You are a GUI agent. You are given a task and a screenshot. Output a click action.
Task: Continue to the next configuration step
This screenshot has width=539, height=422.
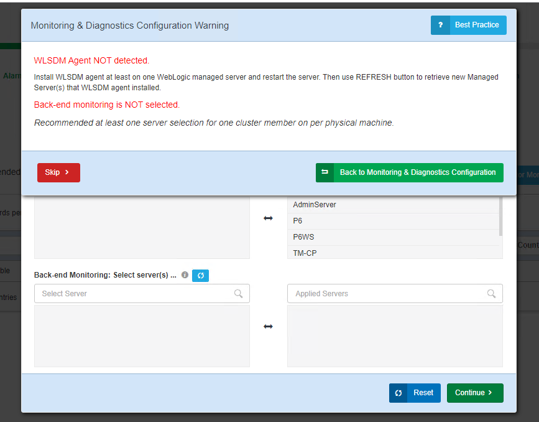(475, 393)
